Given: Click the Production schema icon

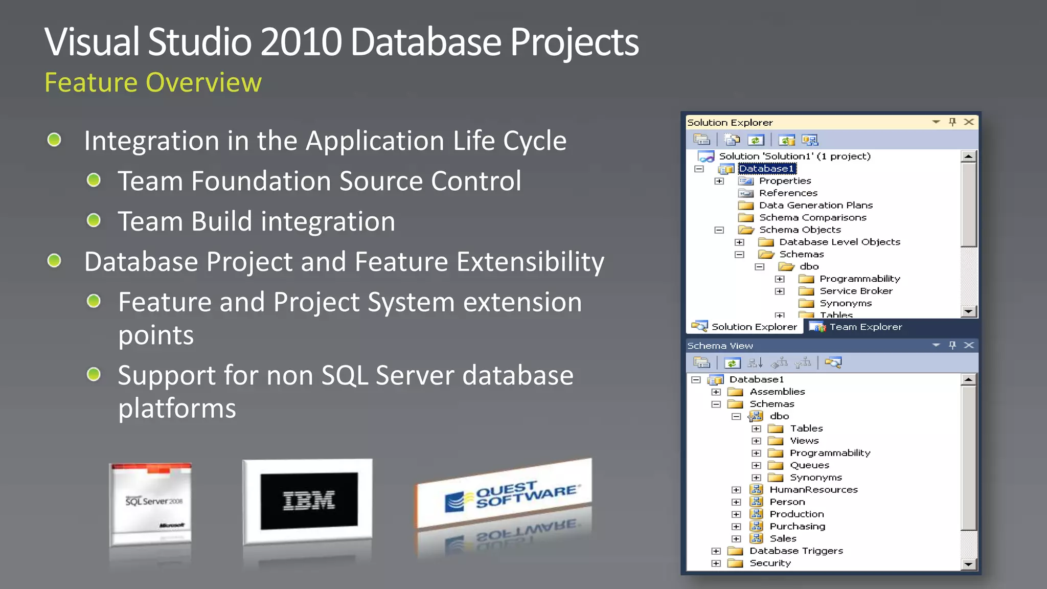Looking at the screenshot, I should click(757, 514).
